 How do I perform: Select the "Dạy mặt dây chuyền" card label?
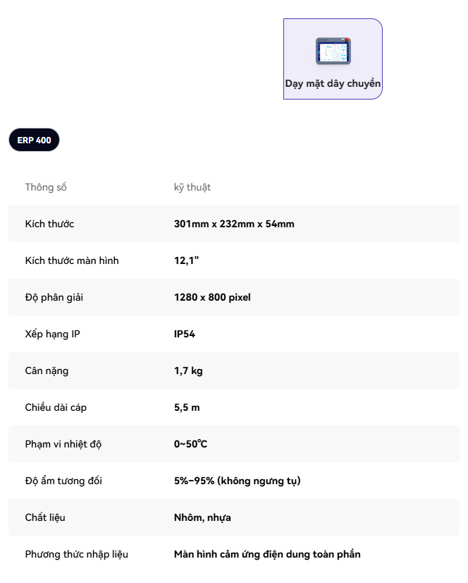tap(333, 83)
